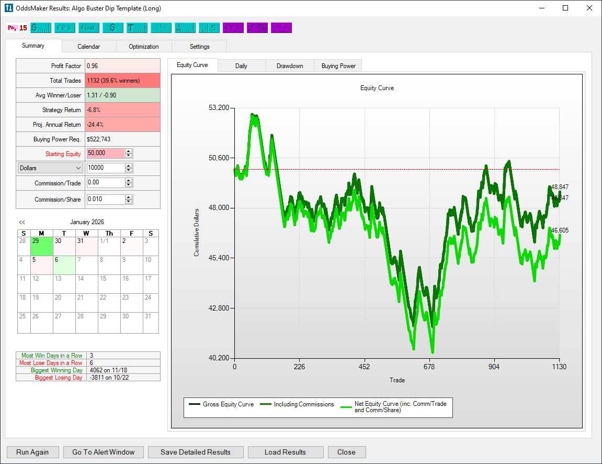This screenshot has height=464, width=602.
Task: Switch to the Optimization tab
Action: point(144,47)
